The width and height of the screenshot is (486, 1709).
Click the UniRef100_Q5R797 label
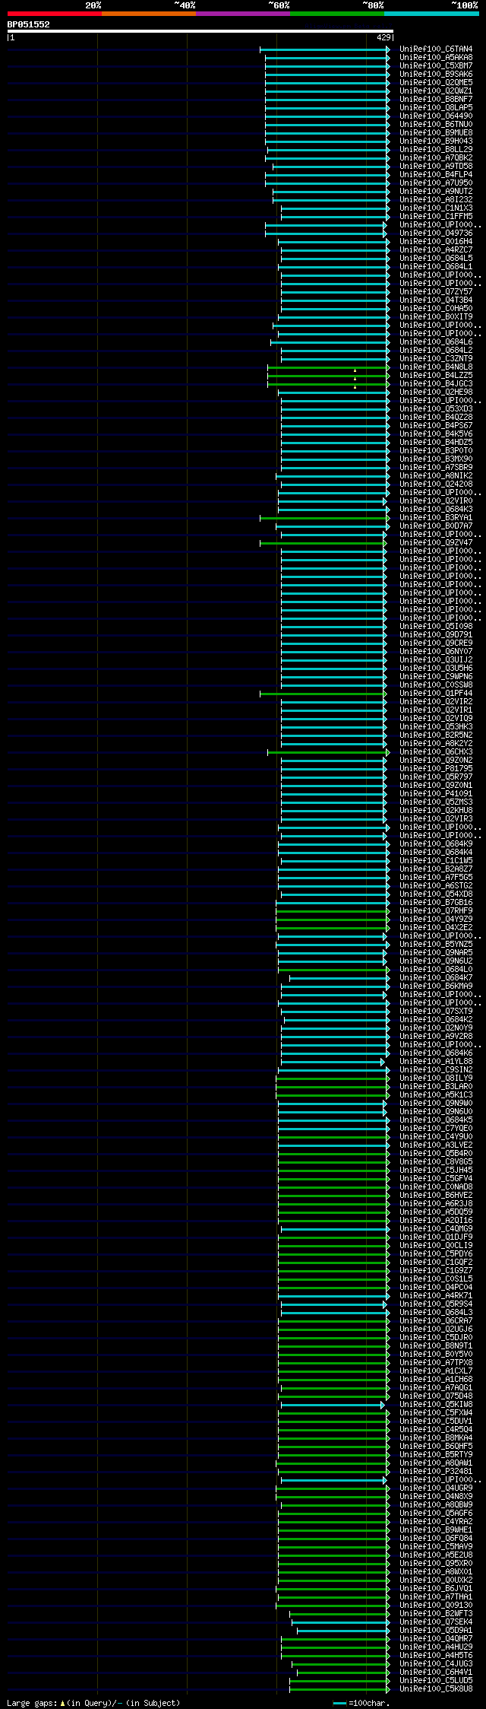tap(436, 777)
